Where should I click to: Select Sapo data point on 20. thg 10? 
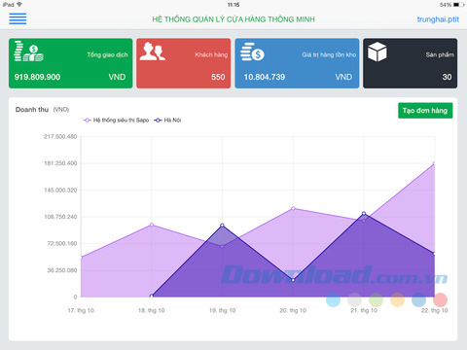293,208
